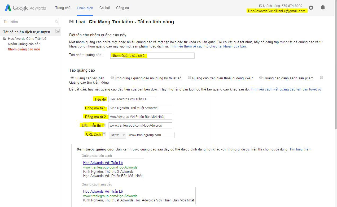337x207 pixels.
Task: Select Quảng cáo danh sách sản phẩm option
Action: tap(261, 77)
